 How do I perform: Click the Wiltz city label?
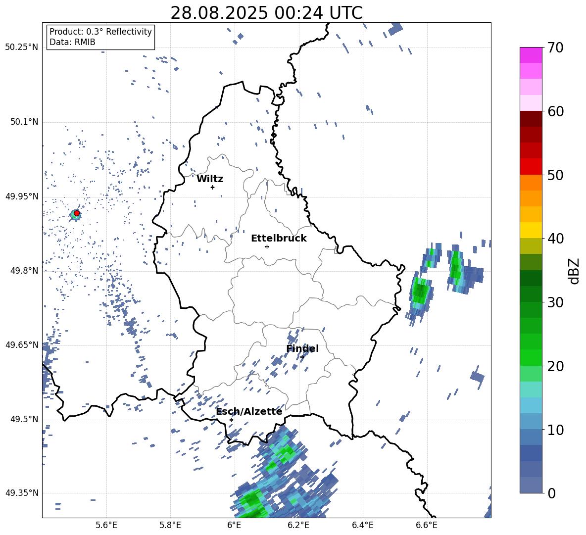pyautogui.click(x=210, y=179)
